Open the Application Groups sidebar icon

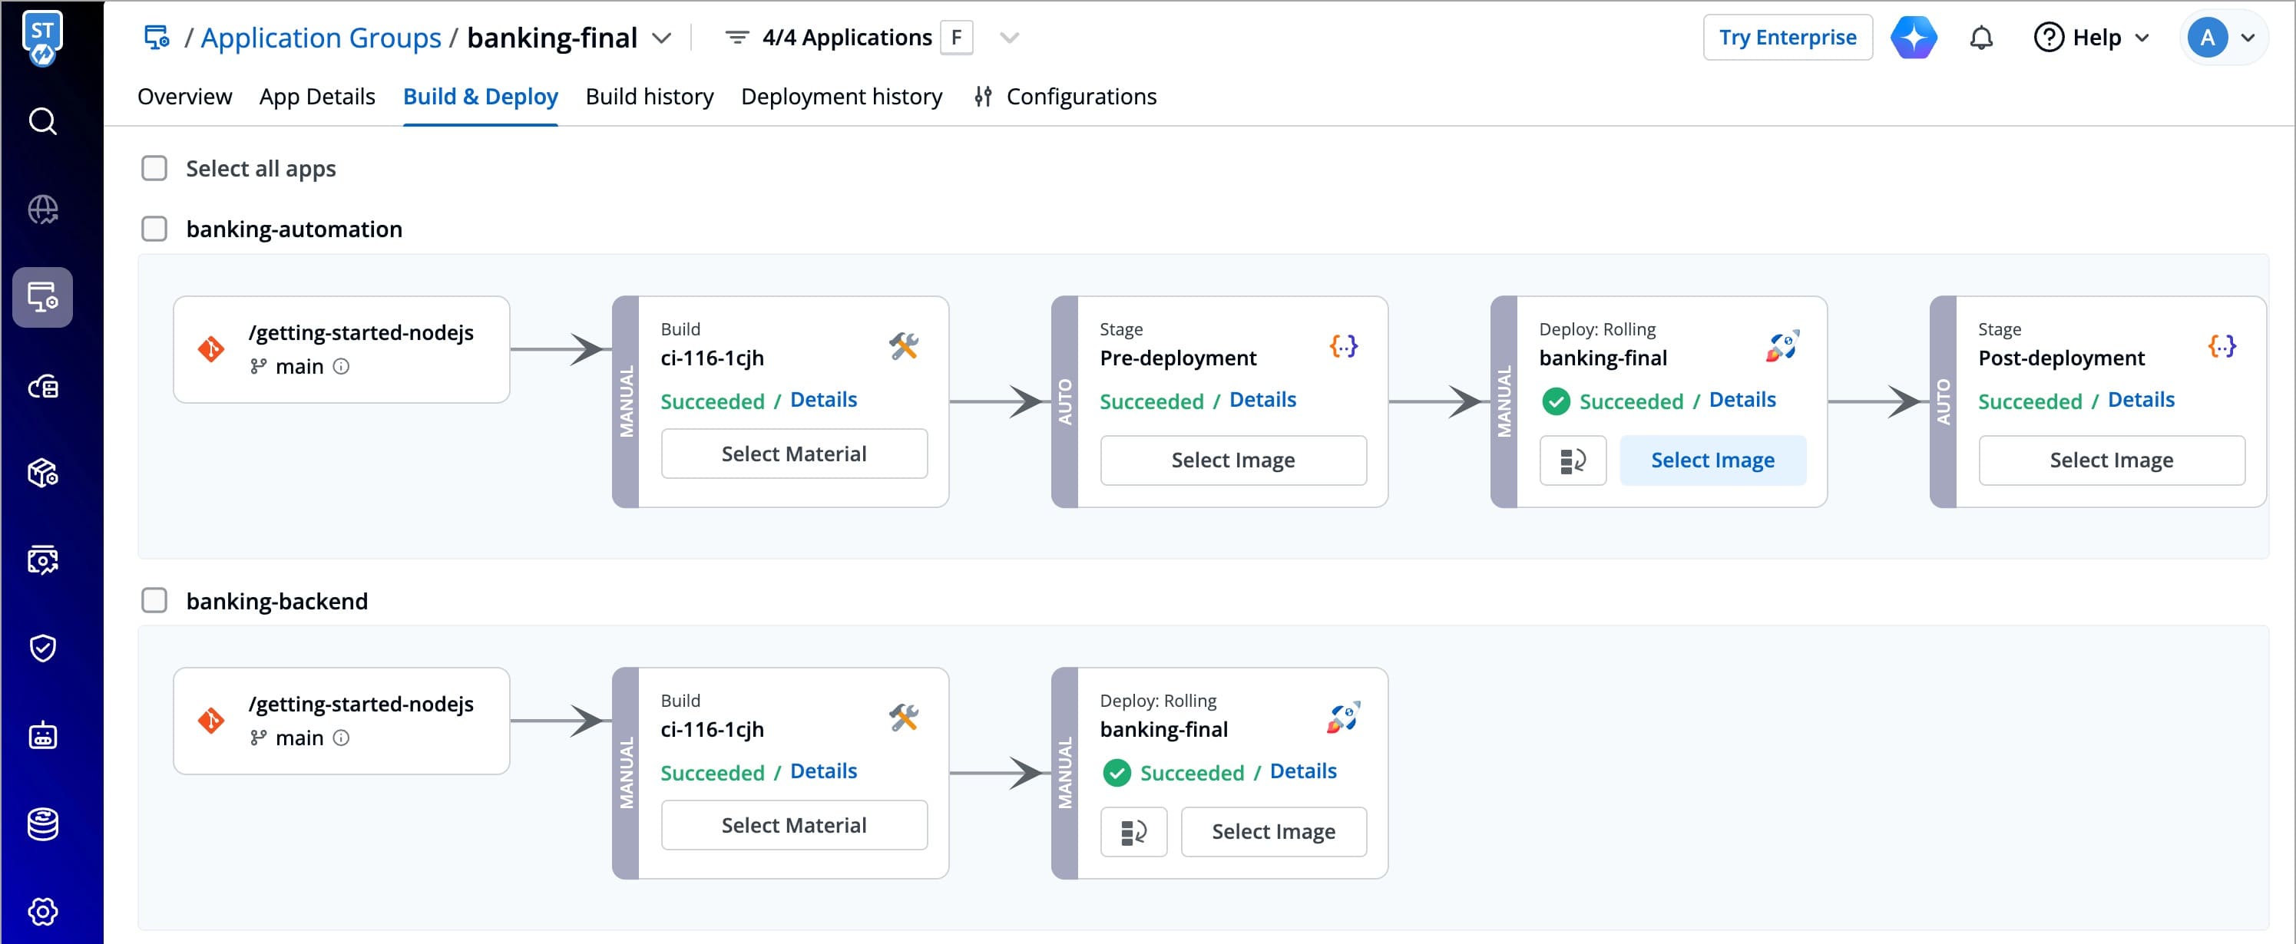[43, 296]
